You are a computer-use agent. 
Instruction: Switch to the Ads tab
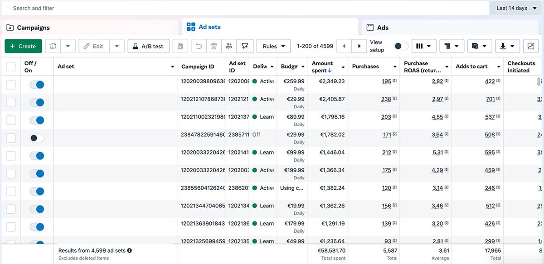click(x=383, y=28)
